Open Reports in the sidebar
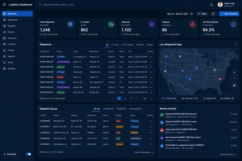This screenshot has width=242, height=161. (x=17, y=56)
